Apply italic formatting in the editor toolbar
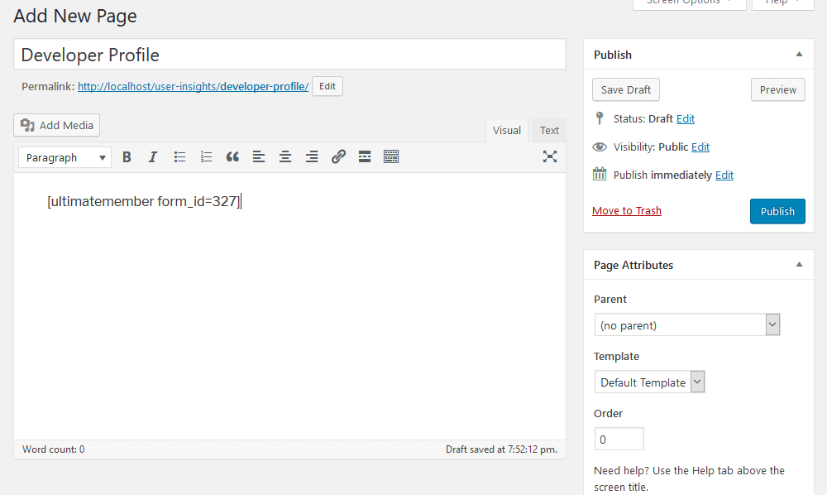The height and width of the screenshot is (495, 827). tap(153, 156)
